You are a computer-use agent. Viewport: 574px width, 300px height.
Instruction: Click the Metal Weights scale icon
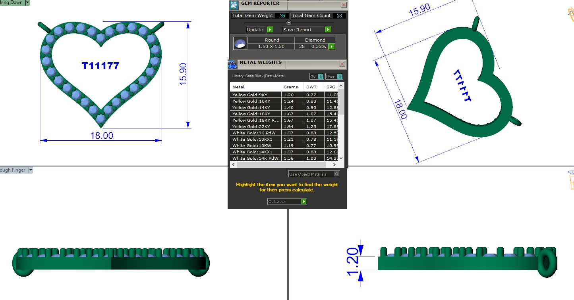(x=232, y=64)
